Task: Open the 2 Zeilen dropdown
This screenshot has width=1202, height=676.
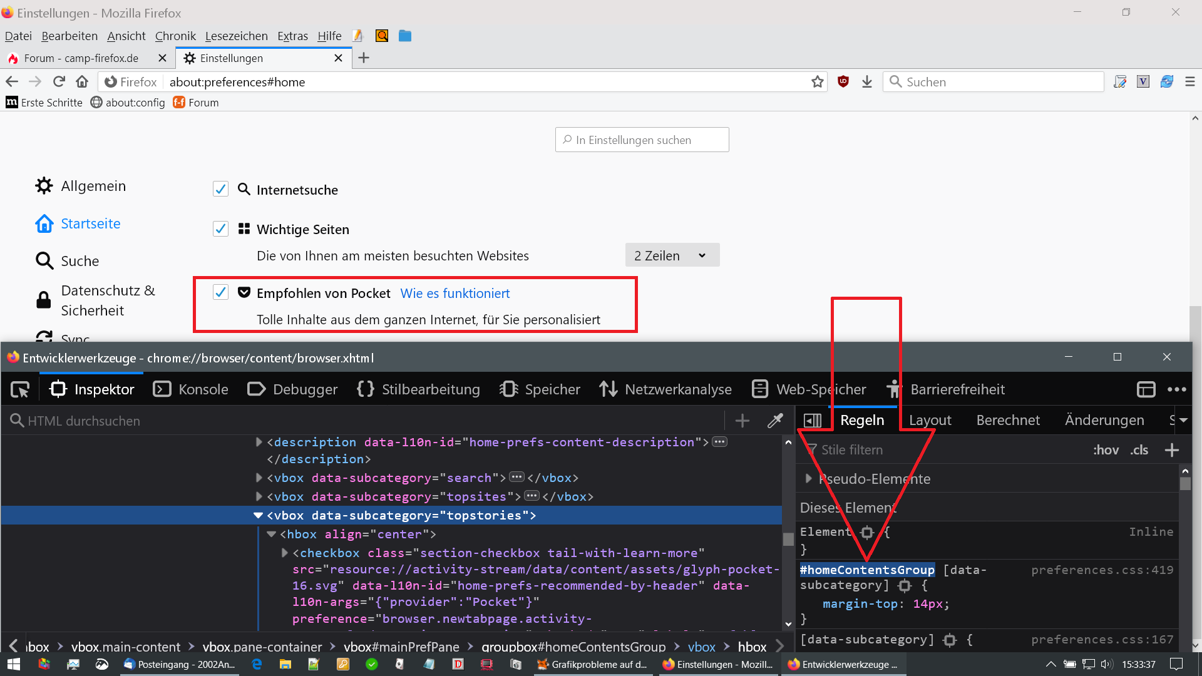Action: tap(672, 255)
